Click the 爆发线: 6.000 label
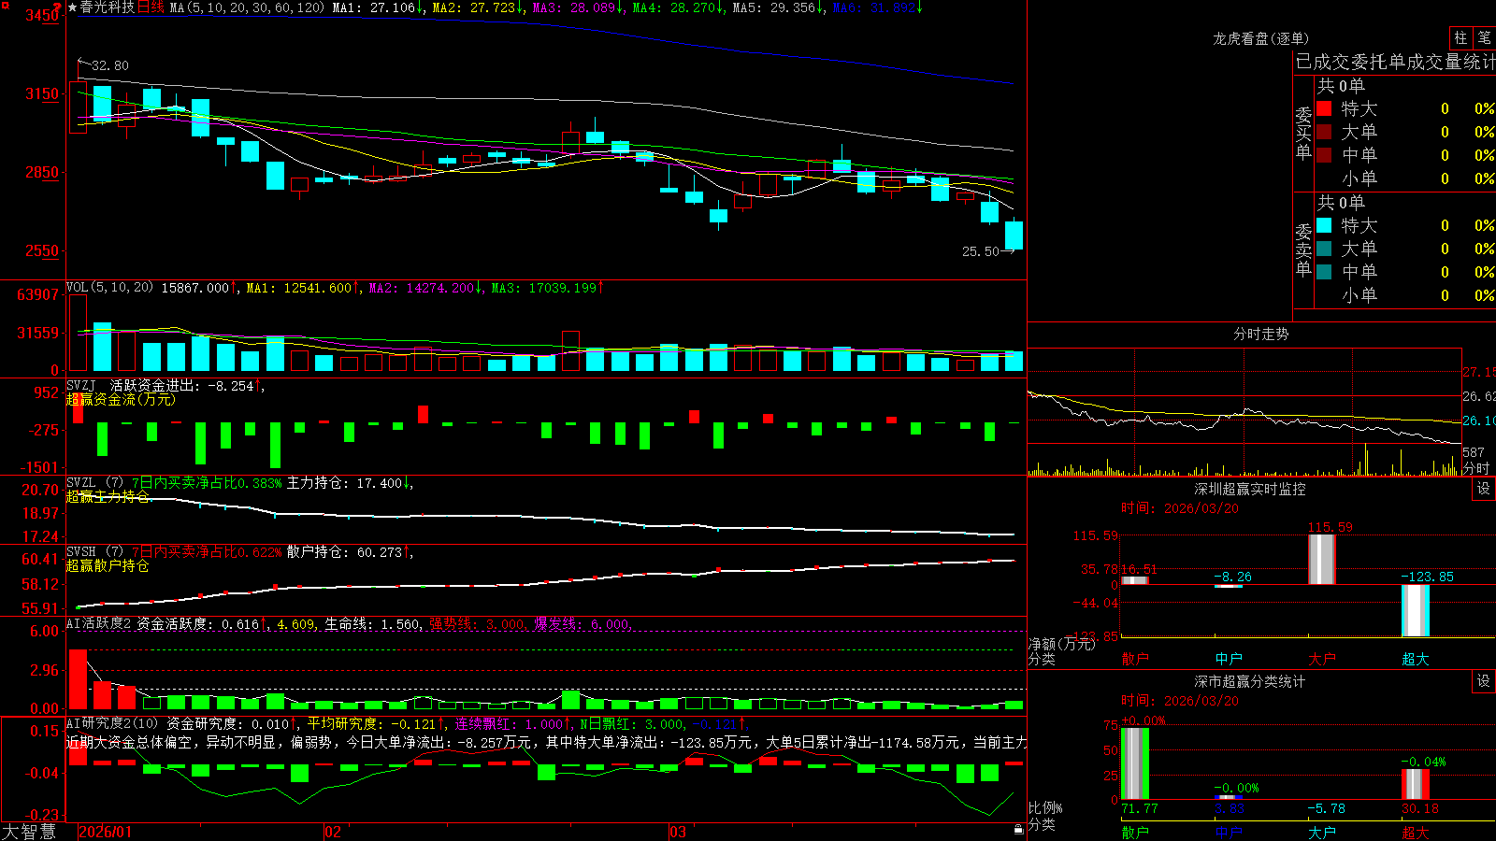1496x841 pixels. pyautogui.click(x=582, y=623)
